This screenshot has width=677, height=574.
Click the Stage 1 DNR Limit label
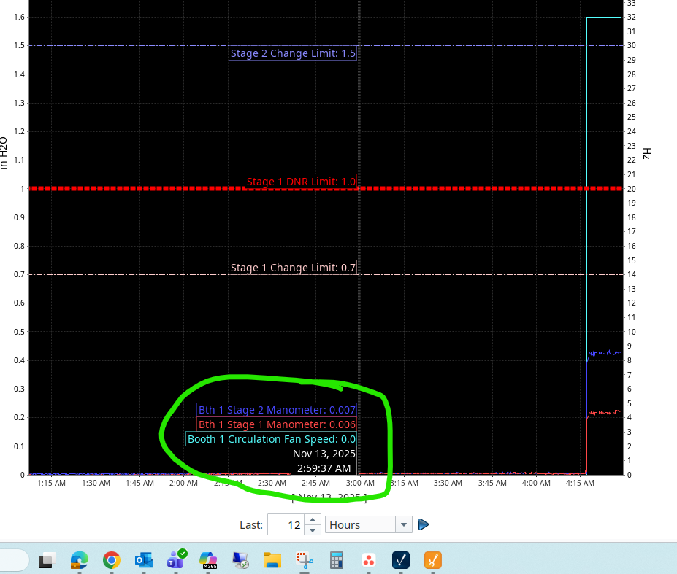(301, 182)
